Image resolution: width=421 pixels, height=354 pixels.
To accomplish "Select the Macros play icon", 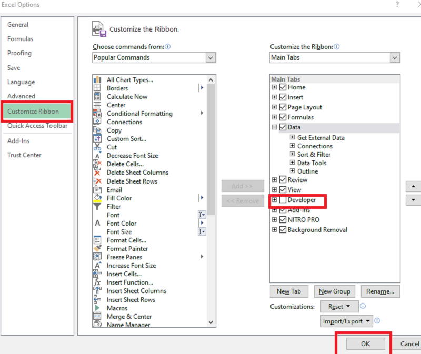I will [x=97, y=308].
